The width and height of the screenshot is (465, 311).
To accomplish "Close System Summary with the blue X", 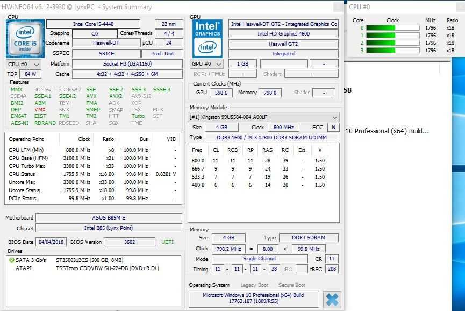I will 332,299.
